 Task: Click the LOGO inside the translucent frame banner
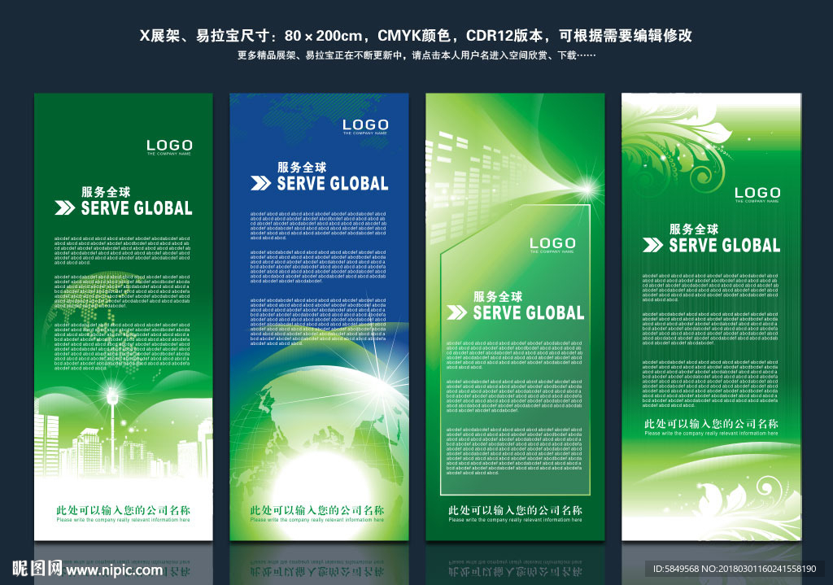click(552, 243)
